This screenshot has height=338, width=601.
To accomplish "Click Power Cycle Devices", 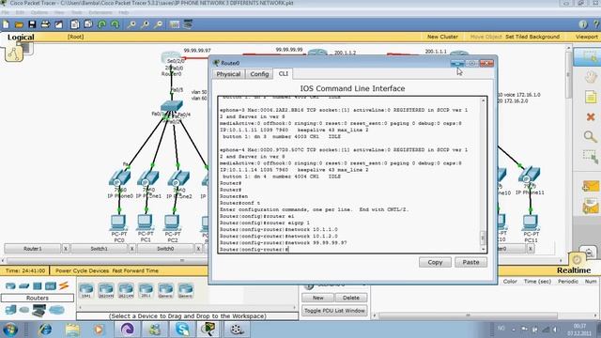I will pyautogui.click(x=82, y=270).
